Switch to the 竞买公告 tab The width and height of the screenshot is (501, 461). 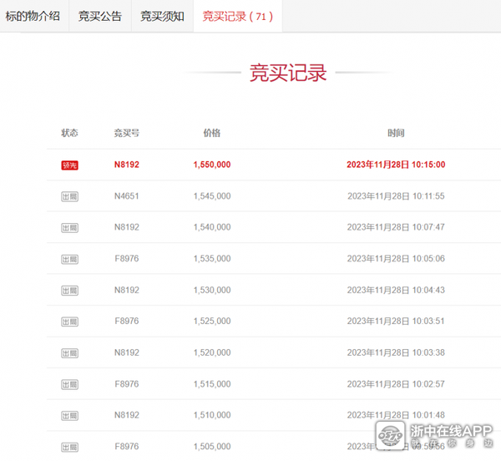pos(100,16)
